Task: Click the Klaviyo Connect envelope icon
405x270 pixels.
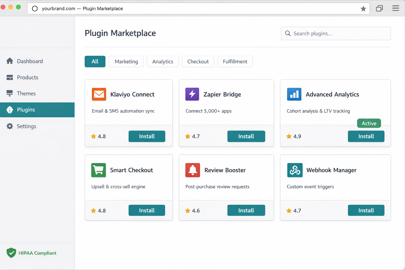Action: (99, 94)
